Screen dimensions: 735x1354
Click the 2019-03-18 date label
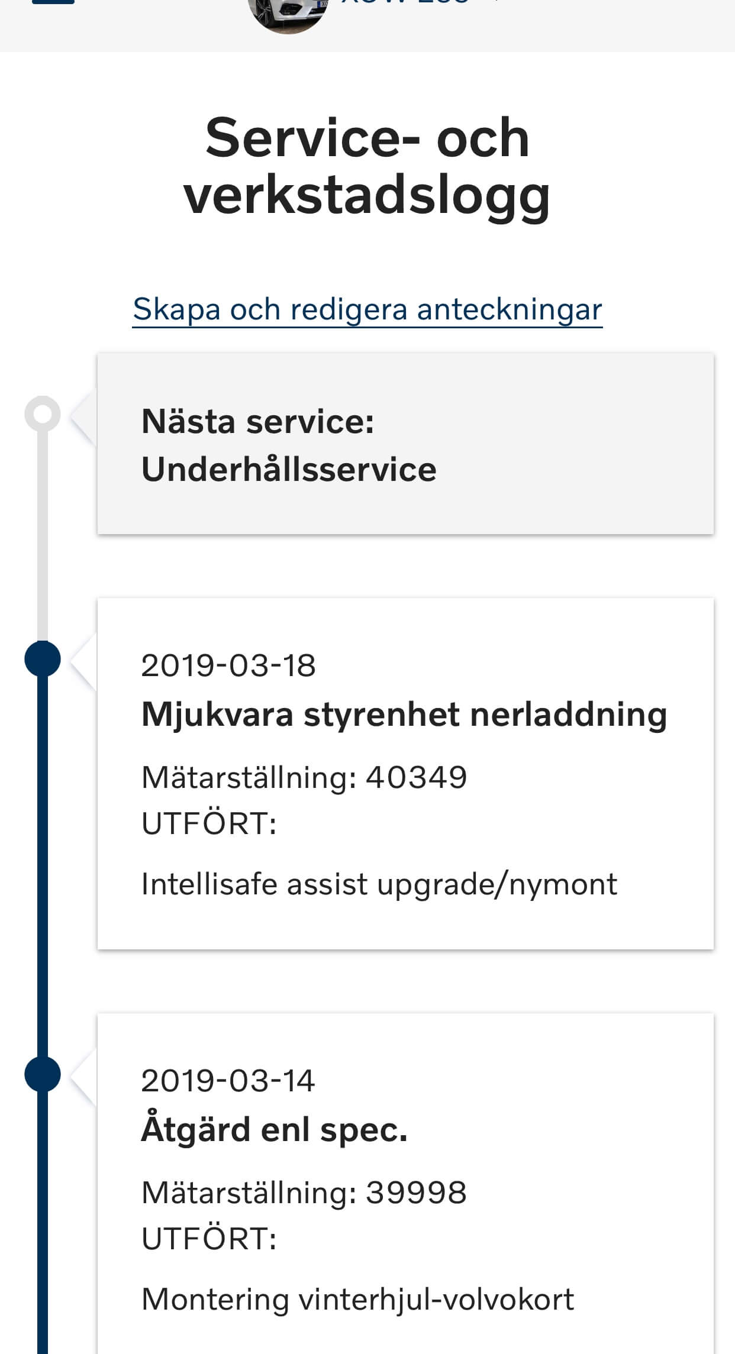pos(228,665)
